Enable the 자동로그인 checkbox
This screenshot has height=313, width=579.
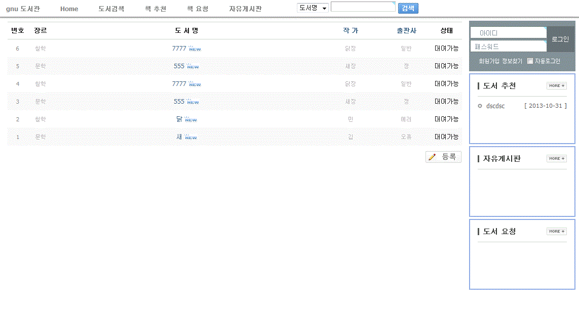point(530,61)
